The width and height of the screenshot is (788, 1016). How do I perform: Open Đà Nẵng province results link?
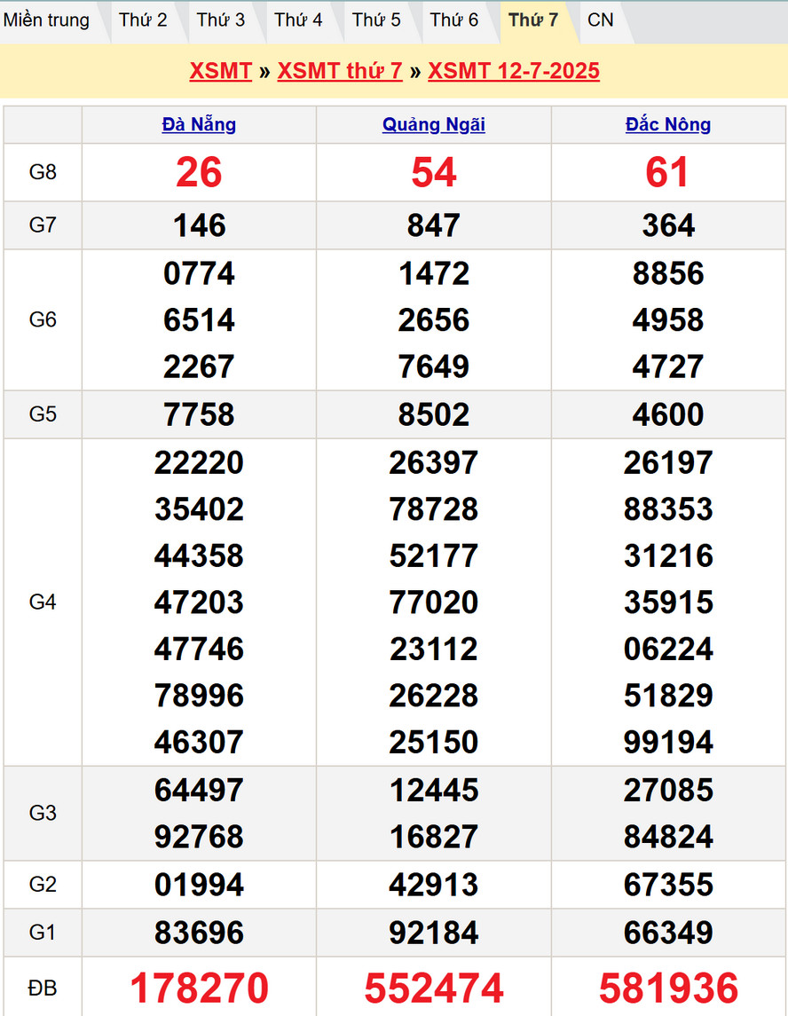pos(199,124)
